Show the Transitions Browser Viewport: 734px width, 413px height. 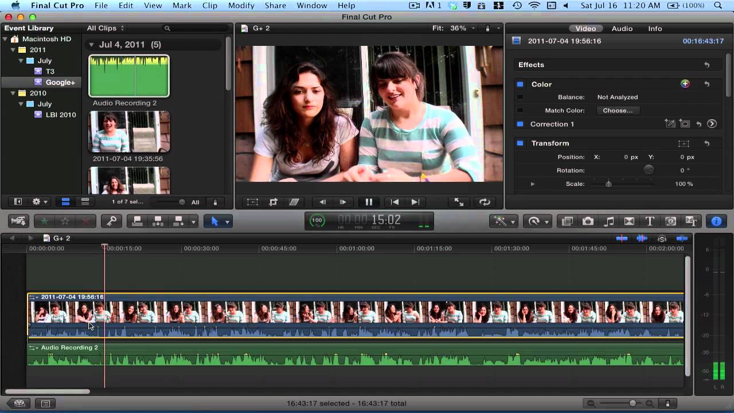[629, 221]
